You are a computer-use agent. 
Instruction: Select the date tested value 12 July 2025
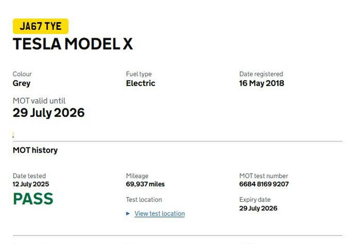[x=31, y=184]
